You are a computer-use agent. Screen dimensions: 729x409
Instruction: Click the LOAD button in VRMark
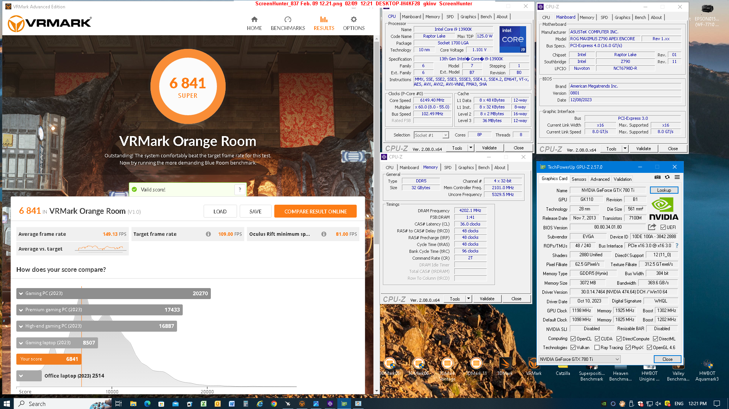220,212
